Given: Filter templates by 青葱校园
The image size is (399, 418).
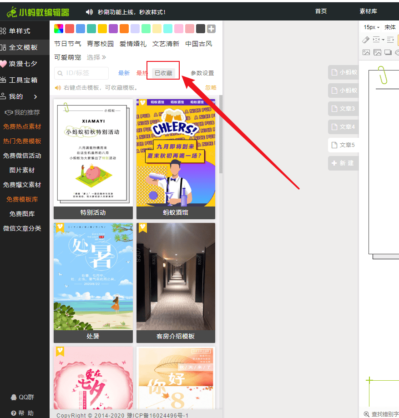Looking at the screenshot, I should pos(100,44).
